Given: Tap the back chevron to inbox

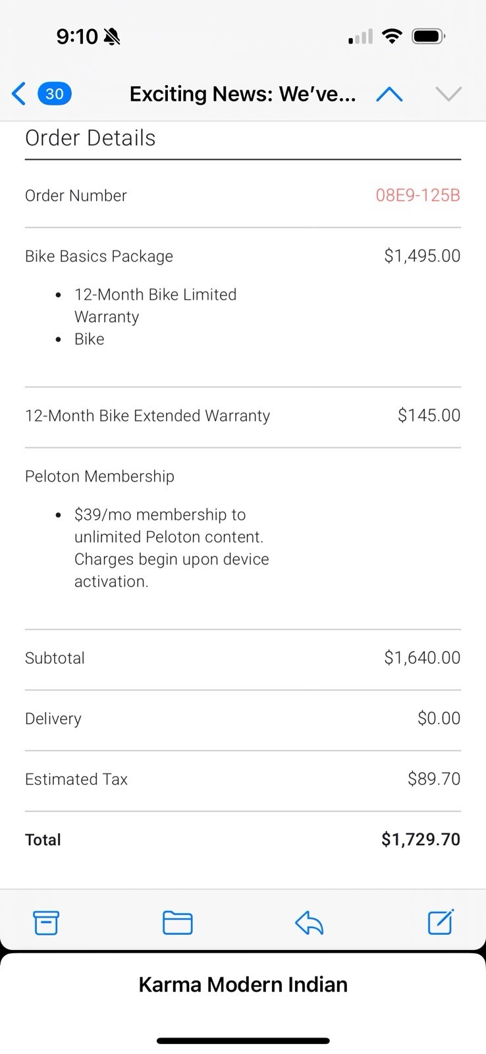Looking at the screenshot, I should pos(19,94).
